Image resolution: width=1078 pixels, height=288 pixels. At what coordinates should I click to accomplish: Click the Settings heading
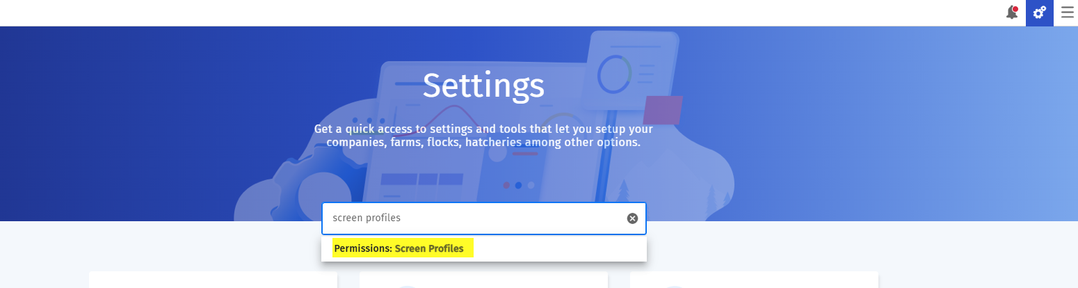[x=483, y=86]
